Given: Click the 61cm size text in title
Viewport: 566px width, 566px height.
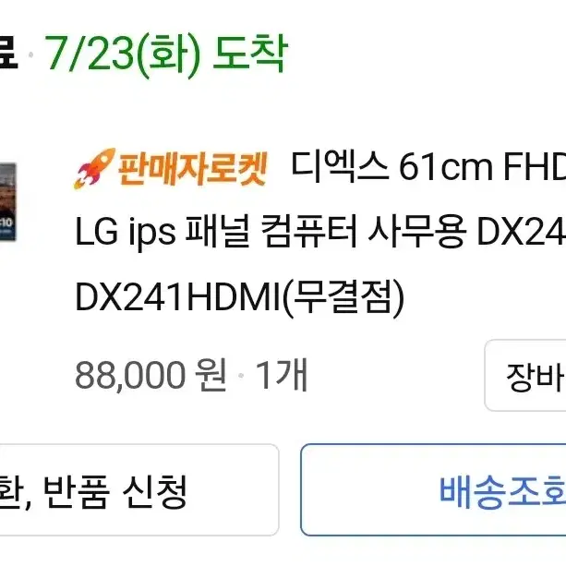Looking at the screenshot, I should 446,167.
